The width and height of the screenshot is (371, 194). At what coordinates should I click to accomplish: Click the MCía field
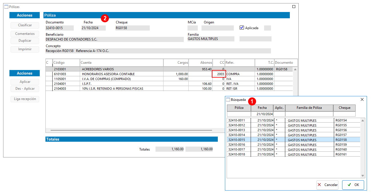pyautogui.click(x=193, y=28)
